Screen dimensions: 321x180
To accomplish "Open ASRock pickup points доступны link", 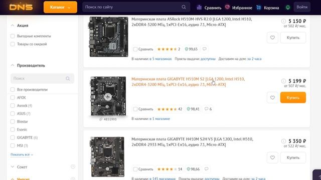I will pos(208,59).
